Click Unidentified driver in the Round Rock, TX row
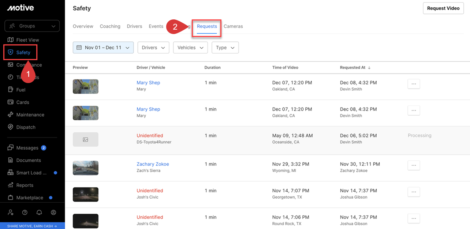 (150, 217)
